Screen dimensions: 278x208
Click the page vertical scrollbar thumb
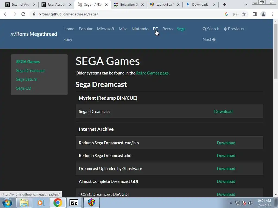coord(276,51)
